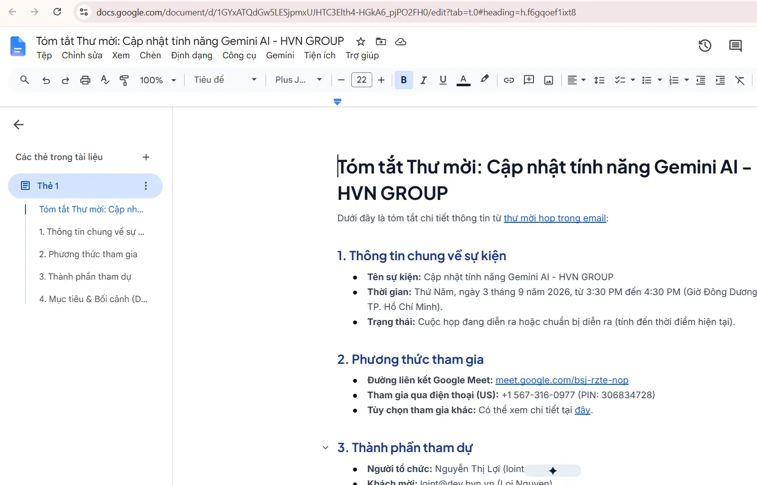Open spelling and grammar check
This screenshot has height=485, width=757.
coord(105,80)
